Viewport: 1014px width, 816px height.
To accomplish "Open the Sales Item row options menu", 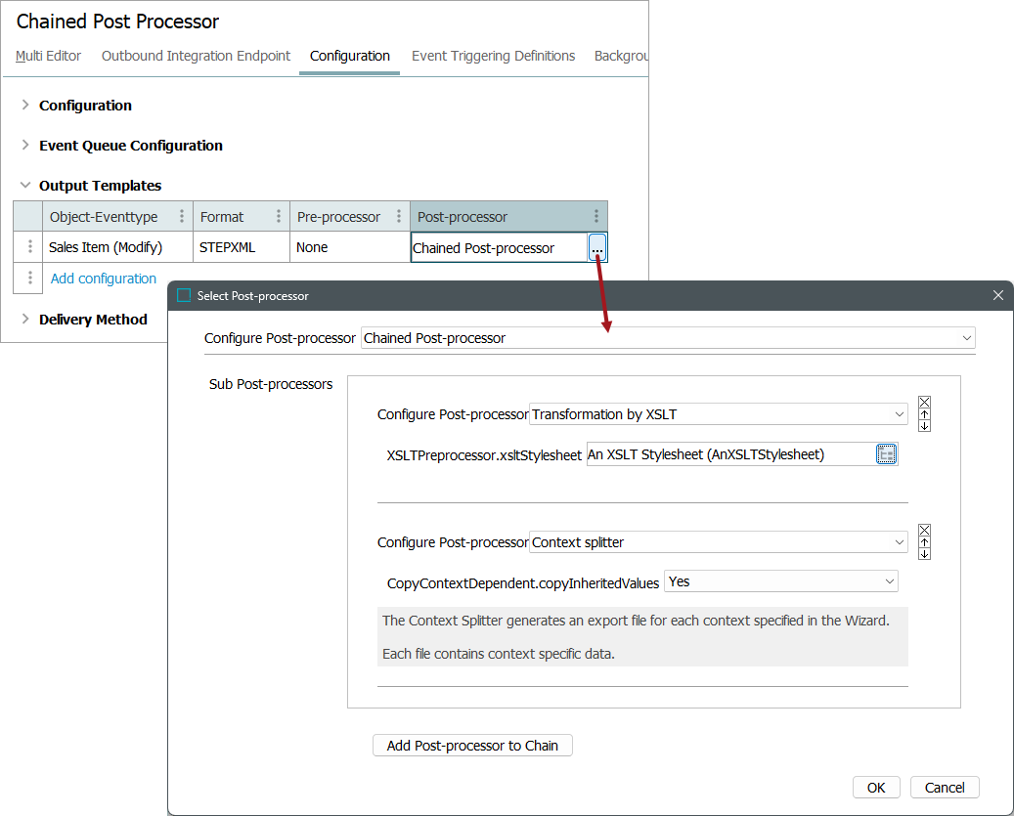I will pos(29,247).
